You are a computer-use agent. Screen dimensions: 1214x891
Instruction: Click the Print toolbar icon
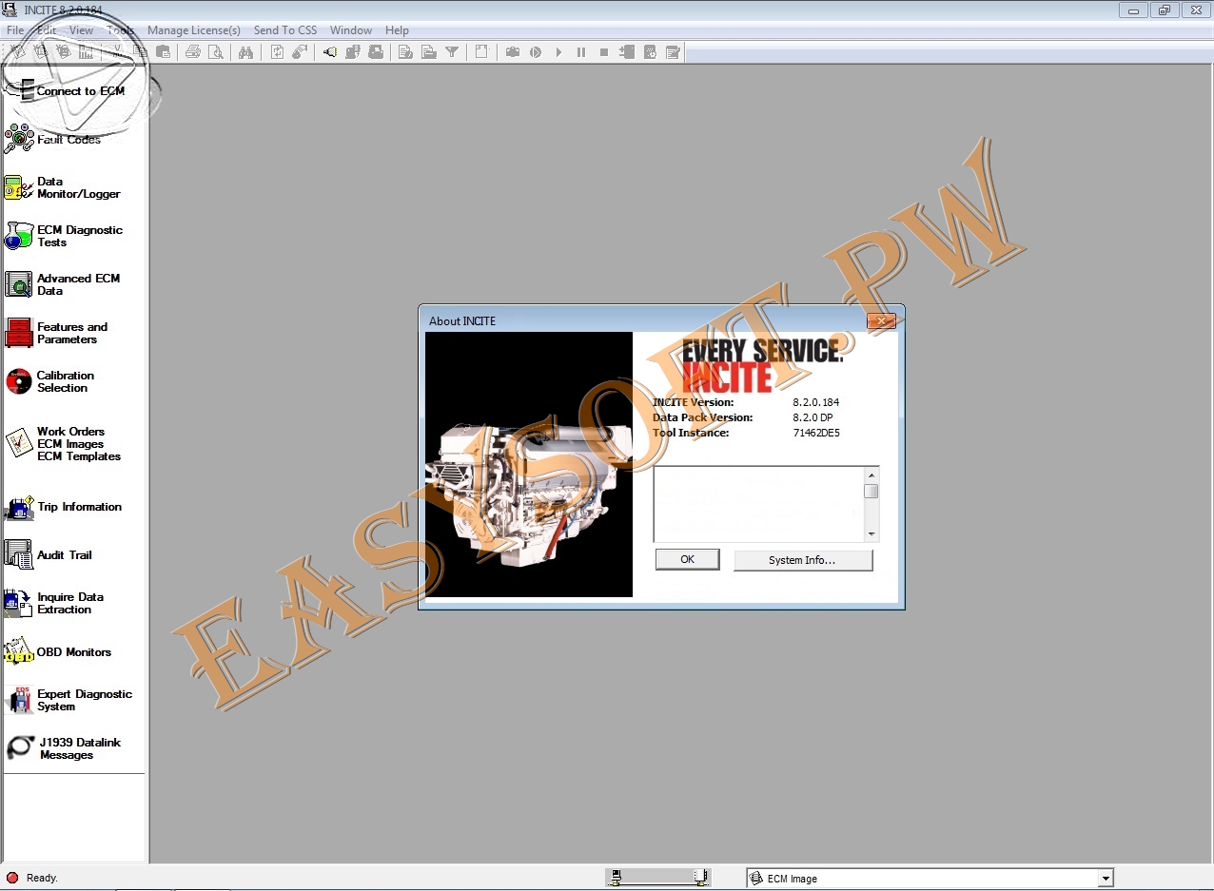click(193, 52)
